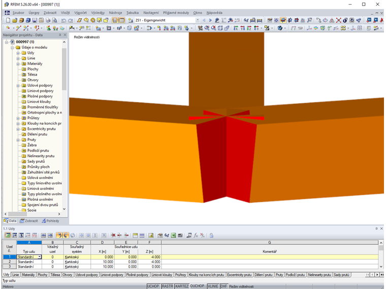
Task: Select Liniové klouby in navigator tree
Action: (39, 102)
